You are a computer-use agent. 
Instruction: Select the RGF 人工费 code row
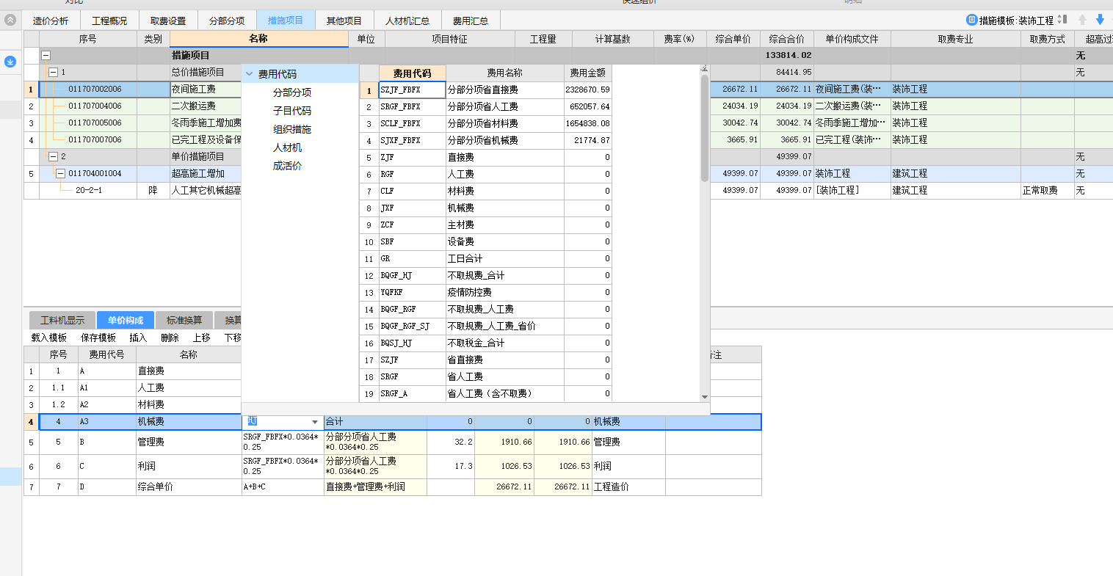click(x=485, y=174)
